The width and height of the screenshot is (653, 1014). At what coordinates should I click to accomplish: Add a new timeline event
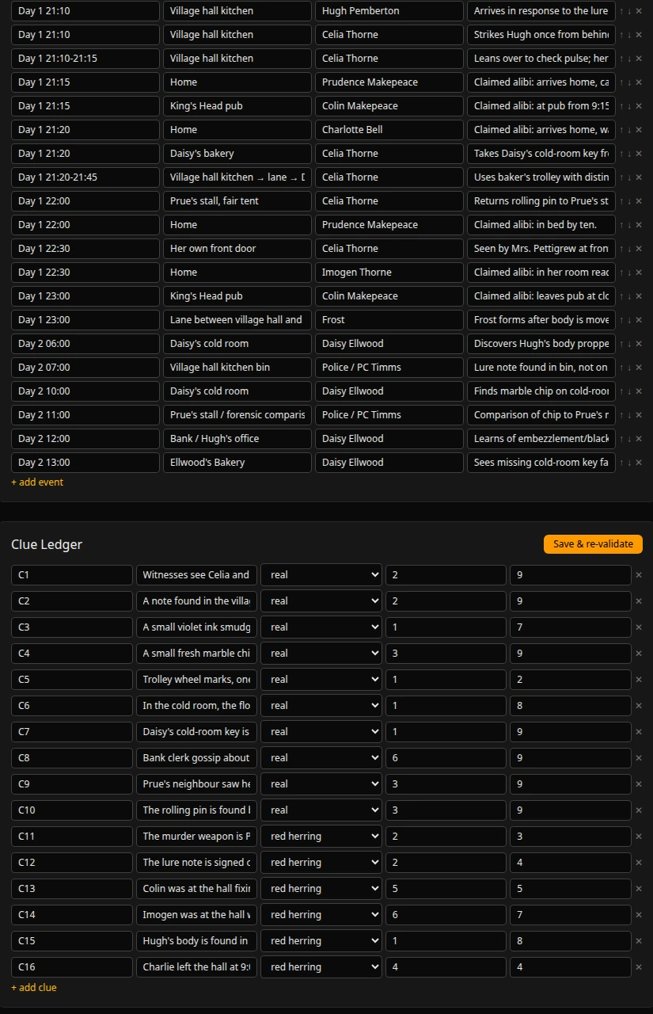pyautogui.click(x=37, y=482)
